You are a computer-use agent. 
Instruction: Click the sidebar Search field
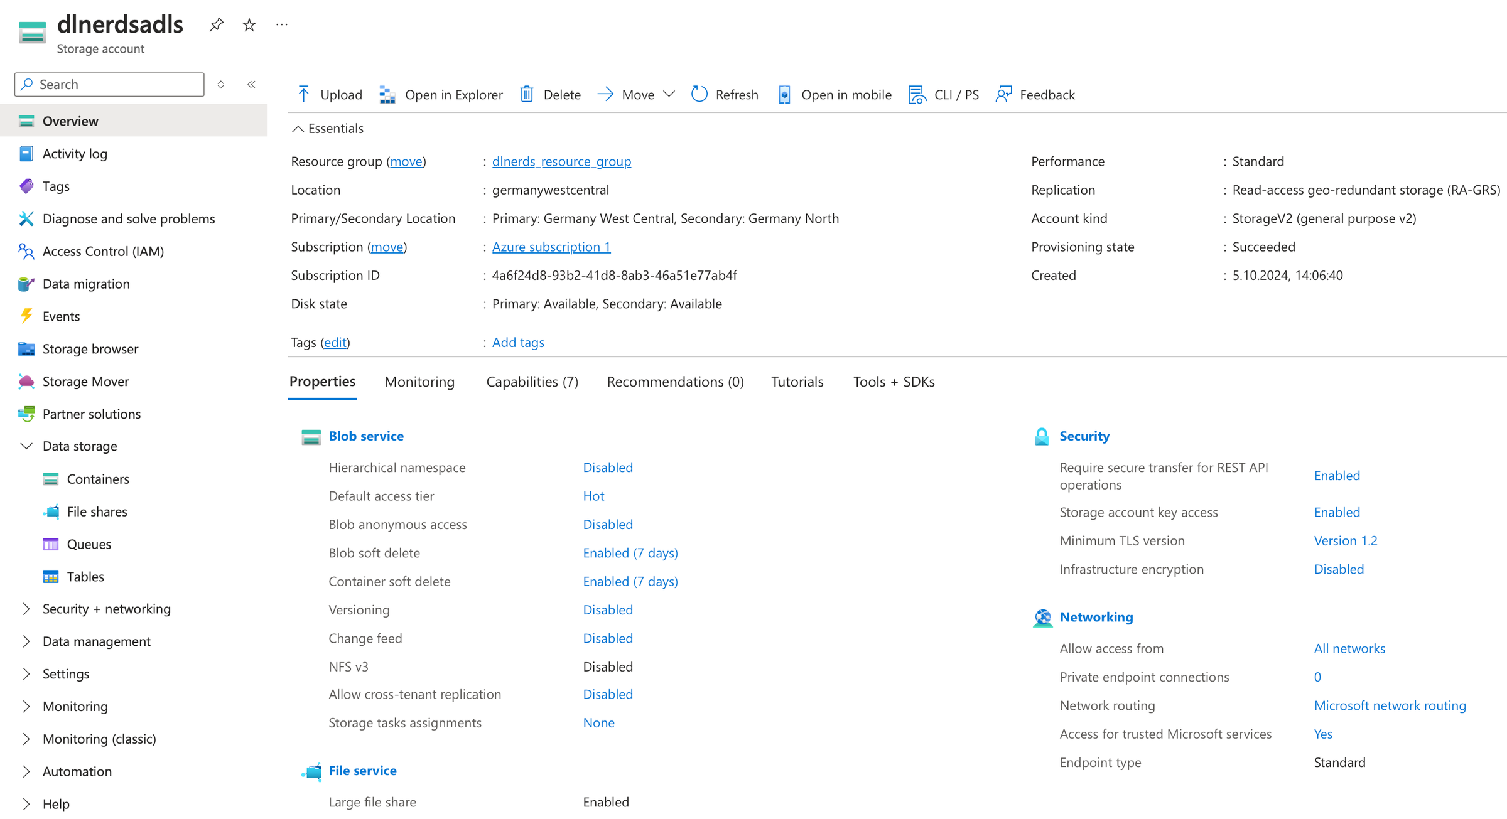click(x=108, y=84)
